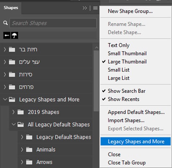
Task: Click highlighted Legacy Shapes and More menu item
Action: (x=136, y=142)
